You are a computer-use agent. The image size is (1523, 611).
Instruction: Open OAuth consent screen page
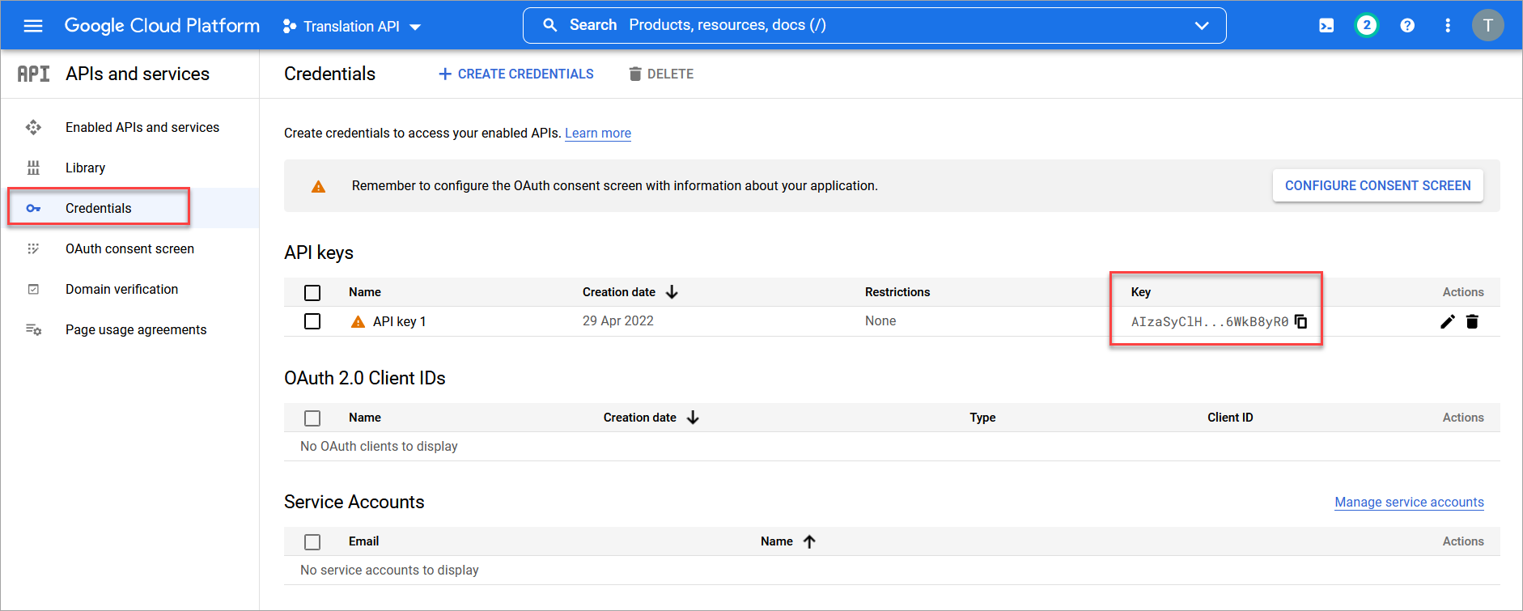[129, 248]
